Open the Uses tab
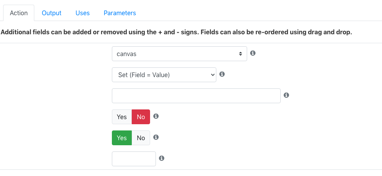This screenshot has height=176, width=382. pyautogui.click(x=83, y=13)
